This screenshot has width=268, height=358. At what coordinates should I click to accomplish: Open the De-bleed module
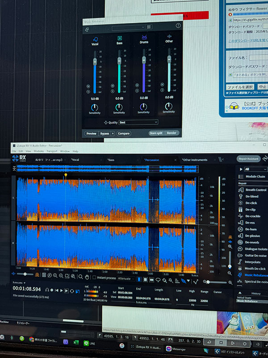tap(249, 196)
